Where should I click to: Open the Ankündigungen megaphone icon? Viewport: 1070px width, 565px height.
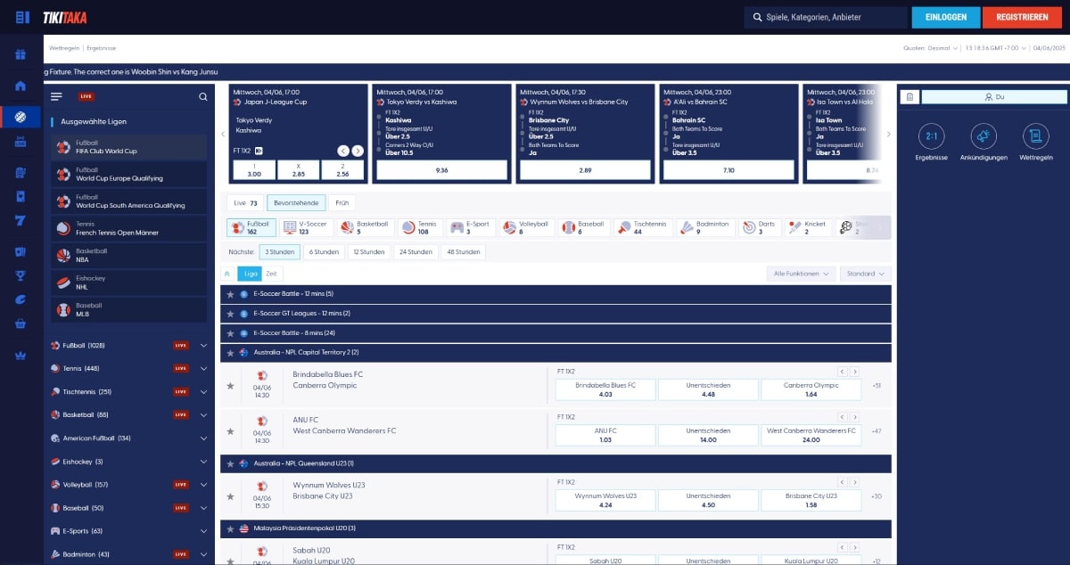pyautogui.click(x=984, y=136)
